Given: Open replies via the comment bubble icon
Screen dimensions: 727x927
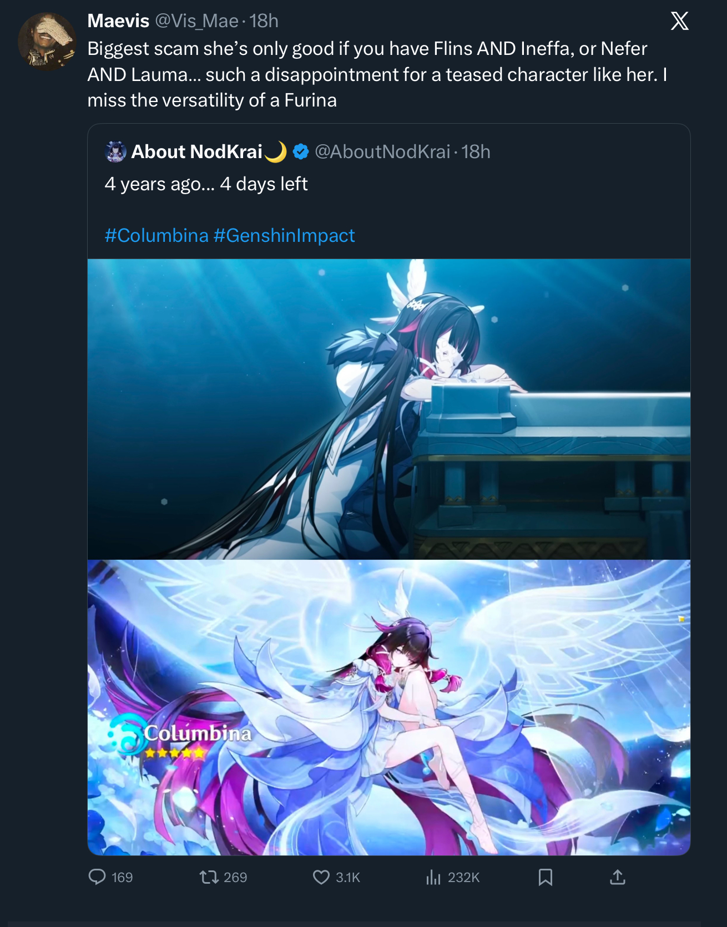Looking at the screenshot, I should [97, 877].
